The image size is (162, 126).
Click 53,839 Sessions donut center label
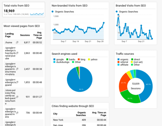(x=136, y=86)
